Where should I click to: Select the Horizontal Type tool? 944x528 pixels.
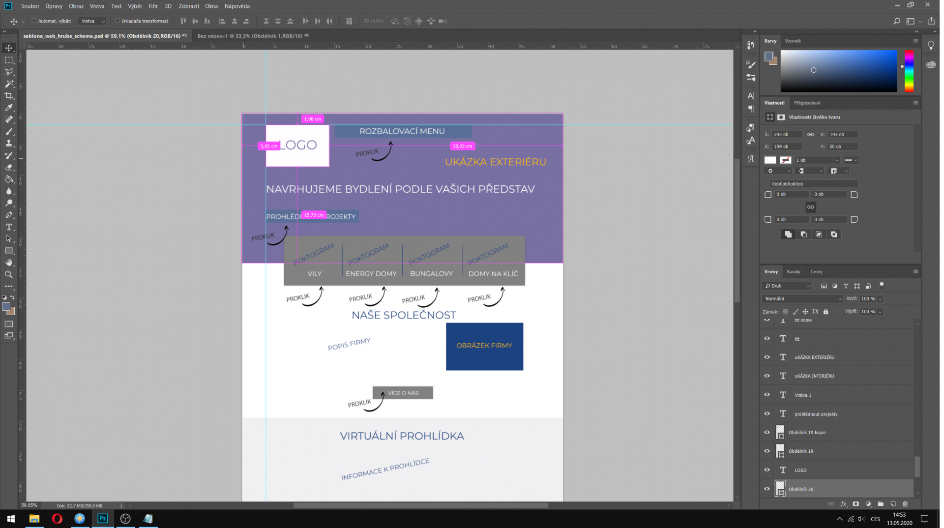9,227
